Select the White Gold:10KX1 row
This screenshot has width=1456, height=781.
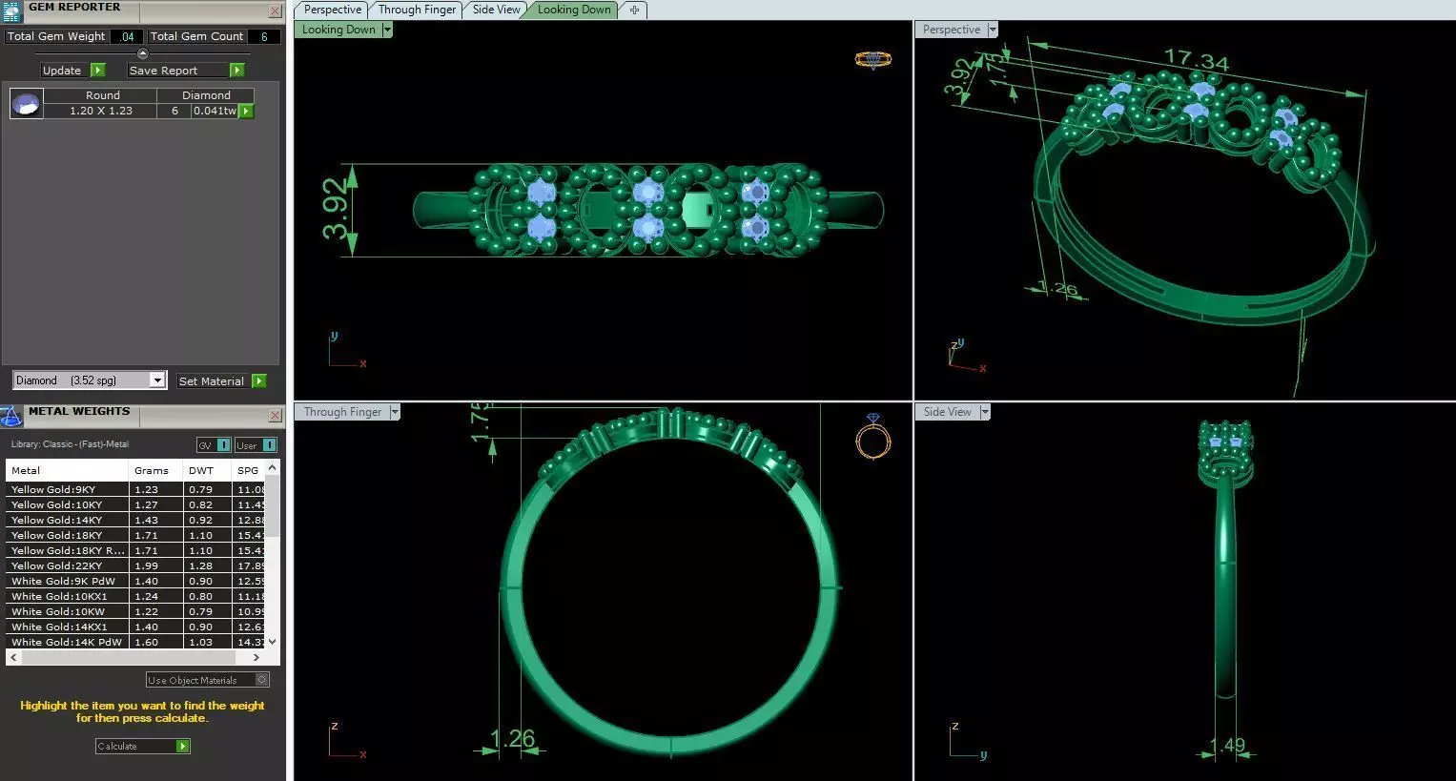(x=136, y=596)
